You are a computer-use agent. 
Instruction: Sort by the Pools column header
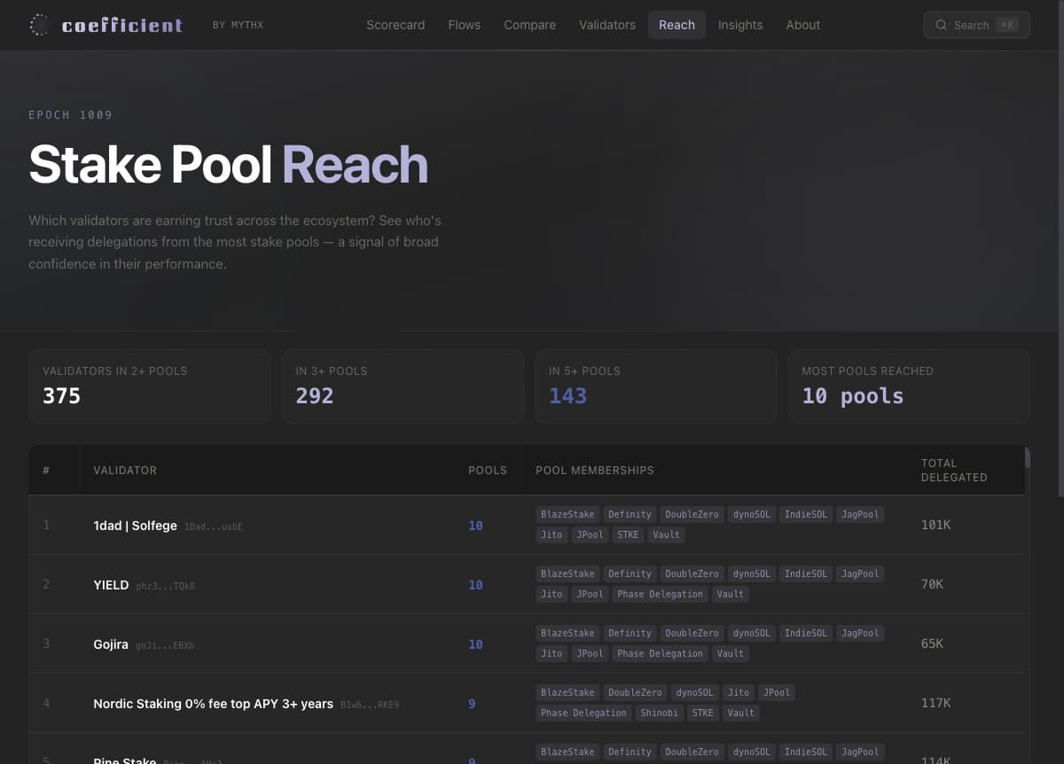coord(488,471)
